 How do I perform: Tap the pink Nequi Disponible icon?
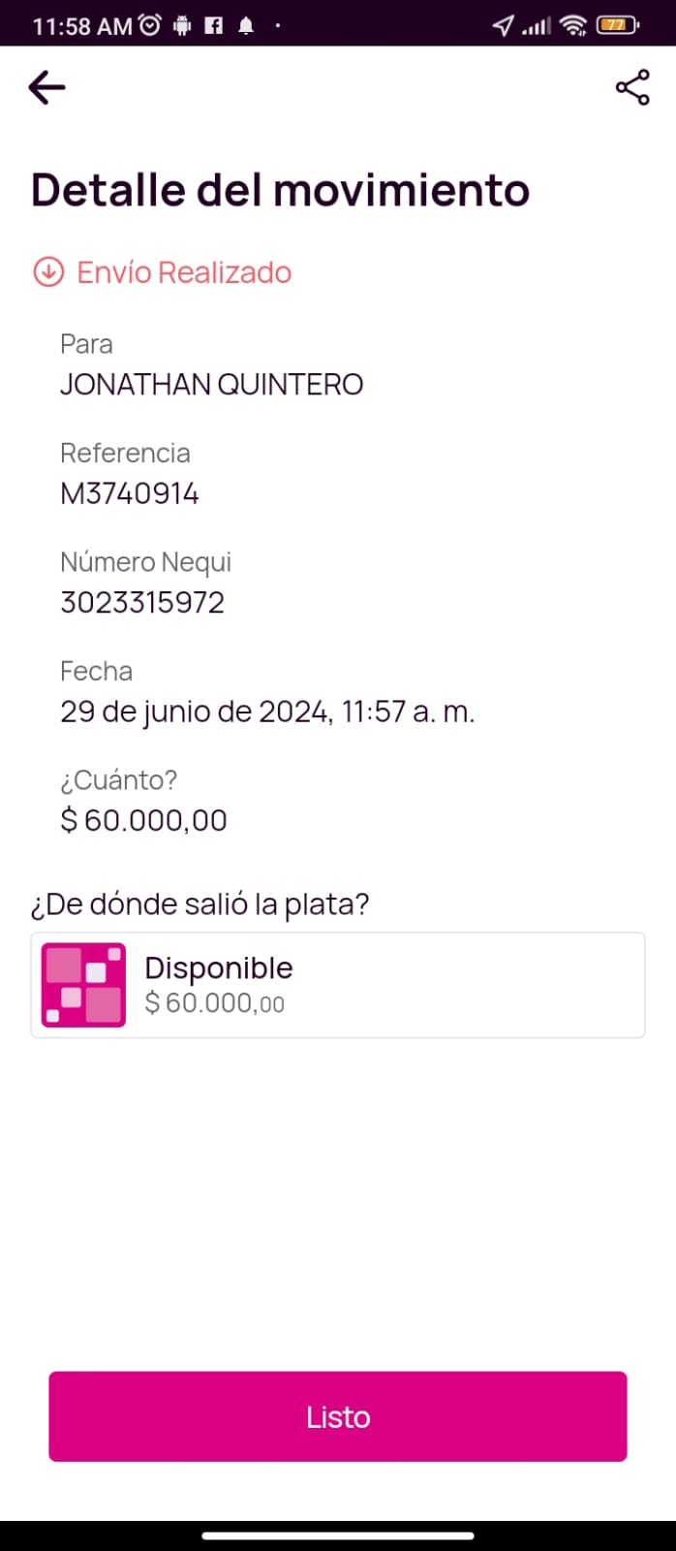point(83,985)
